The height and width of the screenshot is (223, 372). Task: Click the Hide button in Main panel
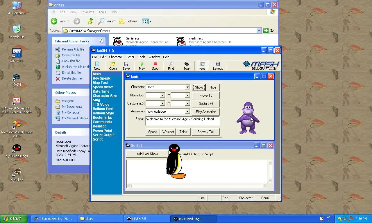coord(213,87)
